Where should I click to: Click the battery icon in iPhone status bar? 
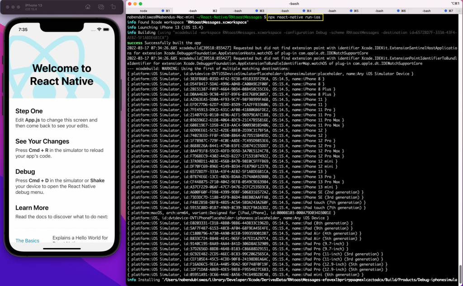pos(106,29)
